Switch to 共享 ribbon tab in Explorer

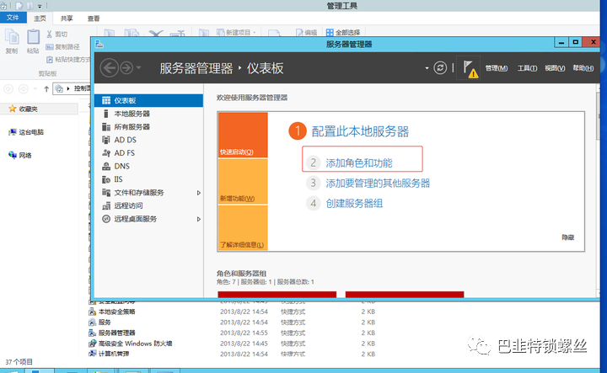pyautogui.click(x=67, y=19)
